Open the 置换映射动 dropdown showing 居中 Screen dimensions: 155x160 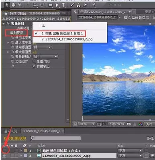pyautogui.click(x=45, y=57)
